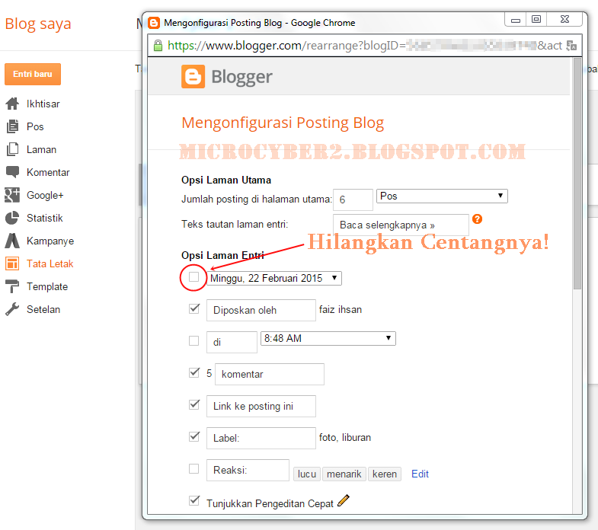Enable the Reaksi checkbox

[194, 468]
